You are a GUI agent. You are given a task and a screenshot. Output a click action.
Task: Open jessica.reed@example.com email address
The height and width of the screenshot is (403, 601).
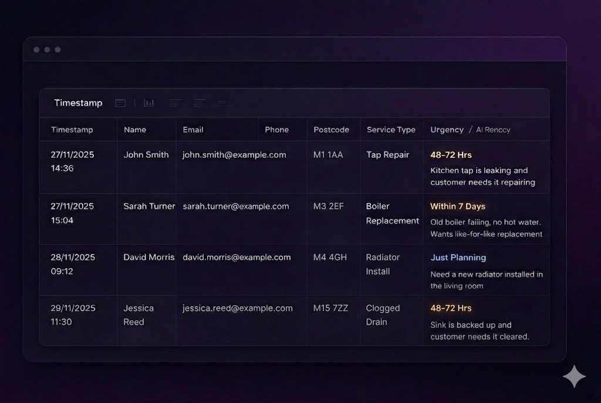(238, 308)
